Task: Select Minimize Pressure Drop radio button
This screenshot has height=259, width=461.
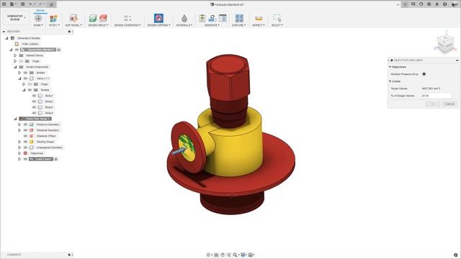Action: (x=424, y=74)
